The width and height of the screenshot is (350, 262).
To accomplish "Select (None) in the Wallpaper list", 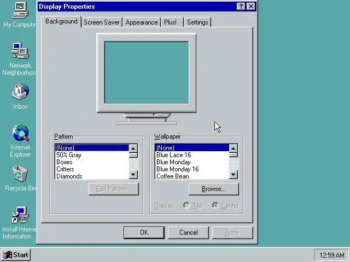I will (x=192, y=148).
